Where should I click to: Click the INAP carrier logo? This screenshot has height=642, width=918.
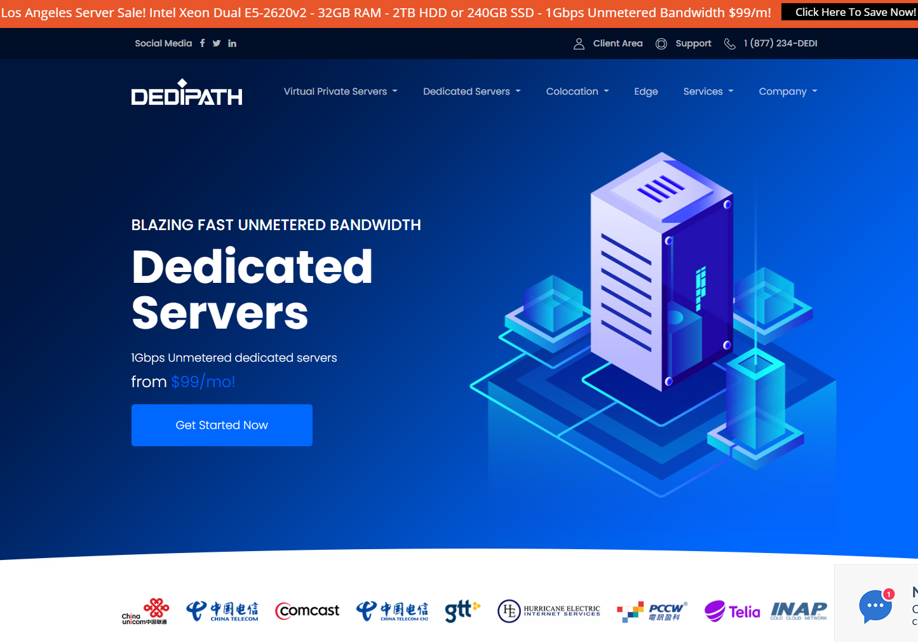pos(799,611)
